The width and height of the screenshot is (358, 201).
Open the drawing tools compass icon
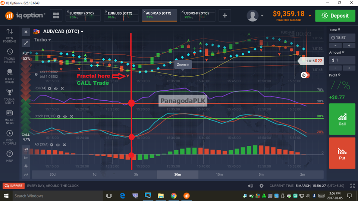click(26, 166)
